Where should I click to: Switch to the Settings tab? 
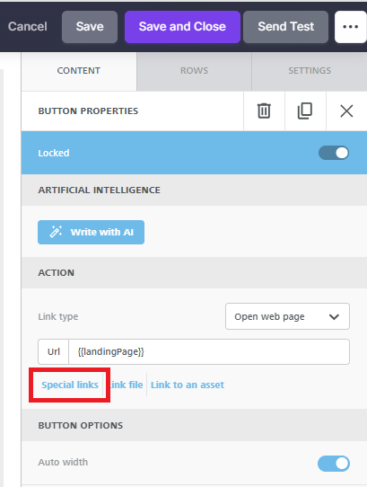pos(310,71)
